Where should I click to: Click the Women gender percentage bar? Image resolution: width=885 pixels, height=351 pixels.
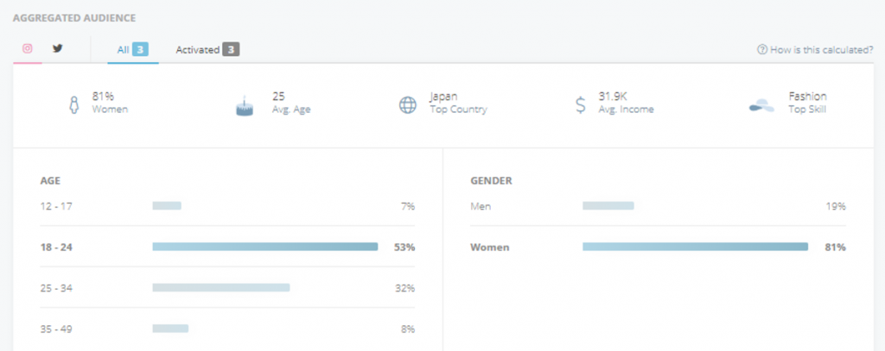point(695,247)
